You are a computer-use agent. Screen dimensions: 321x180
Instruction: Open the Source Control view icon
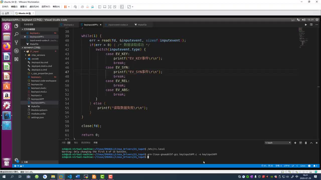coord(16,42)
